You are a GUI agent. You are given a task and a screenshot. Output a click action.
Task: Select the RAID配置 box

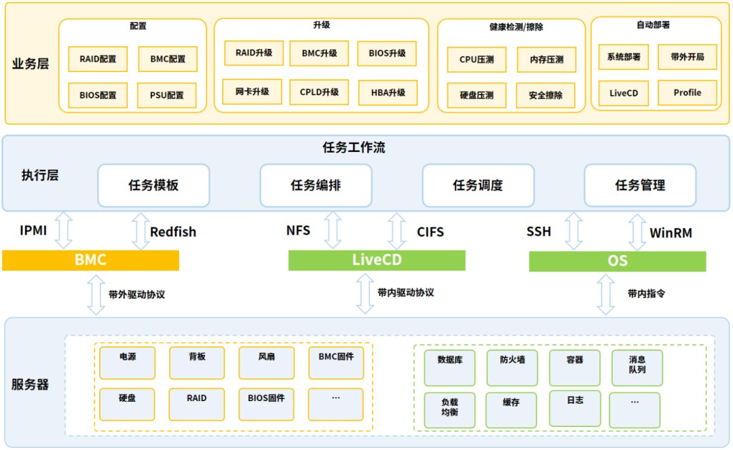pyautogui.click(x=98, y=59)
